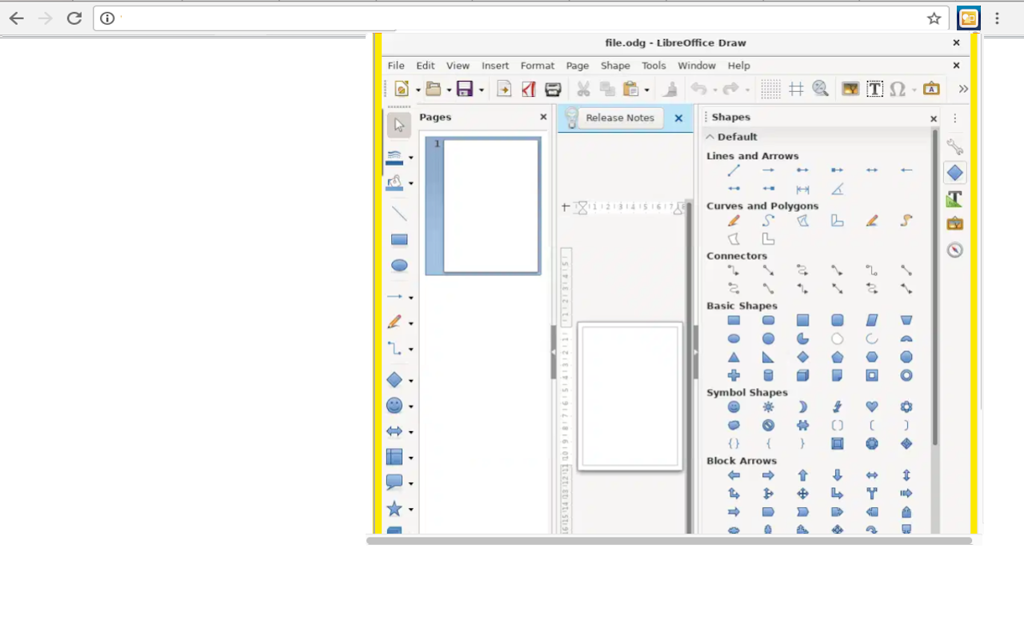Open sidebar Navigator compass icon
The image size is (1024, 640).
coord(954,250)
